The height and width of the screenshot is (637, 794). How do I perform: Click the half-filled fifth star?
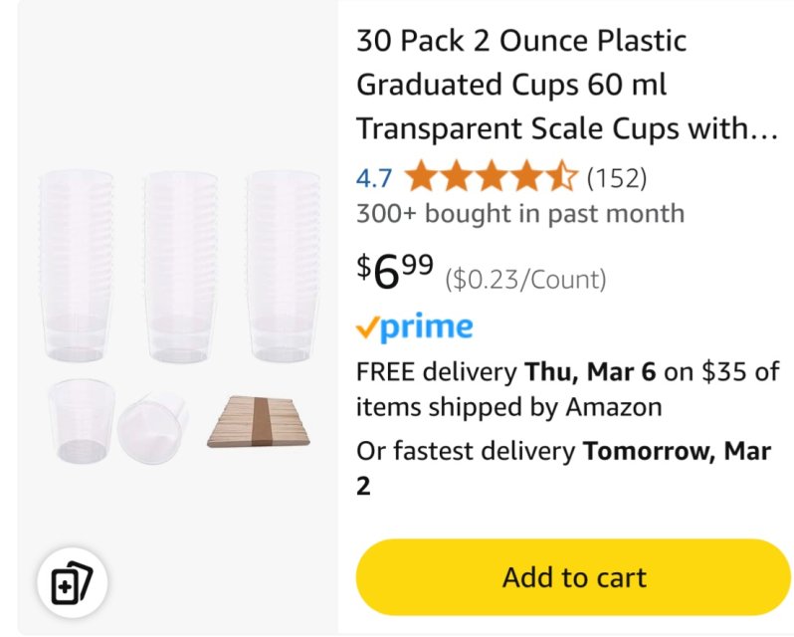pyautogui.click(x=560, y=177)
